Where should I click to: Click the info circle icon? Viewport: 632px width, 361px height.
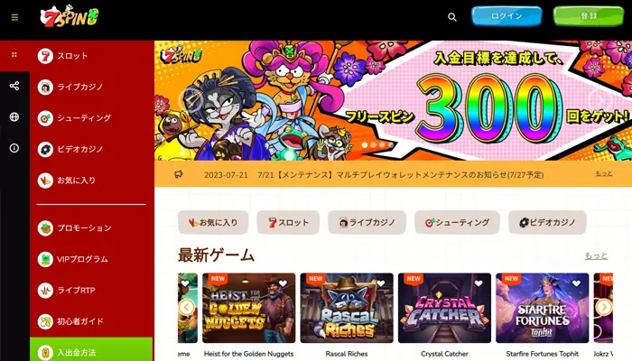14,148
